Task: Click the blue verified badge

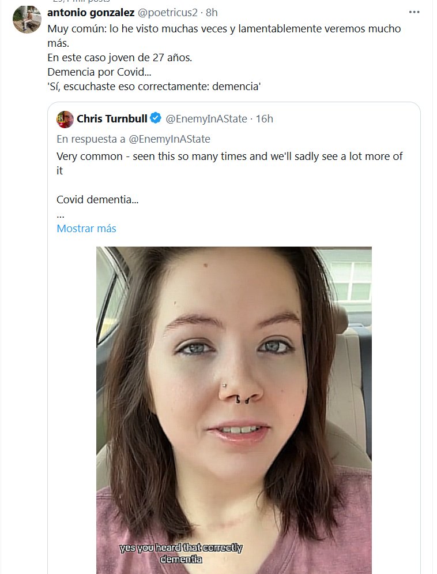Action: point(156,119)
